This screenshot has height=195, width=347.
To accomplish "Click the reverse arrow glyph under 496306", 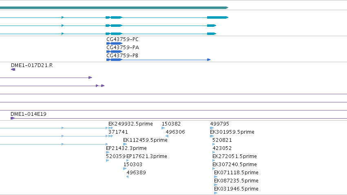I will pos(167,136).
